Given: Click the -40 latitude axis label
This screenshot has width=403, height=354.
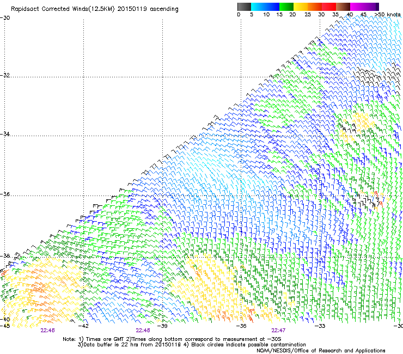Looking at the screenshot, I should pos(5,320).
